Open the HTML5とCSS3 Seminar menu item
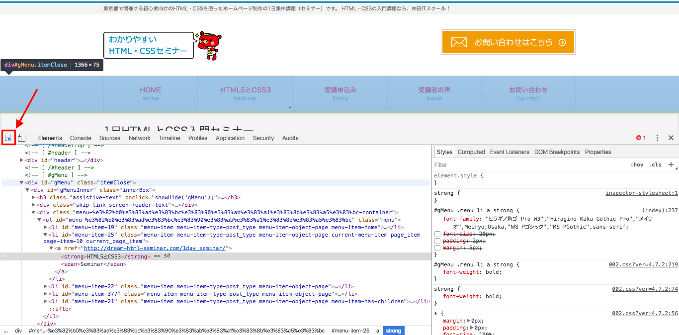Screen dimensions: 679x335 (x=246, y=93)
